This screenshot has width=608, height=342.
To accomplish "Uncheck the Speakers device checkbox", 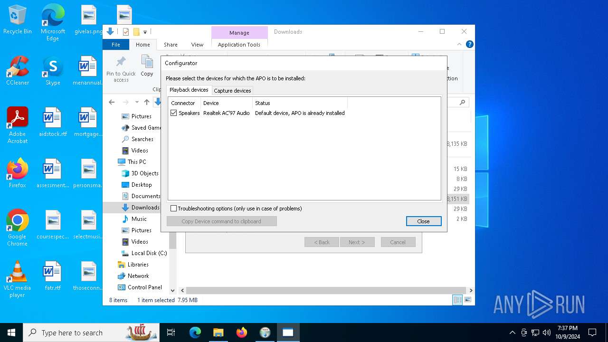I will (x=173, y=113).
